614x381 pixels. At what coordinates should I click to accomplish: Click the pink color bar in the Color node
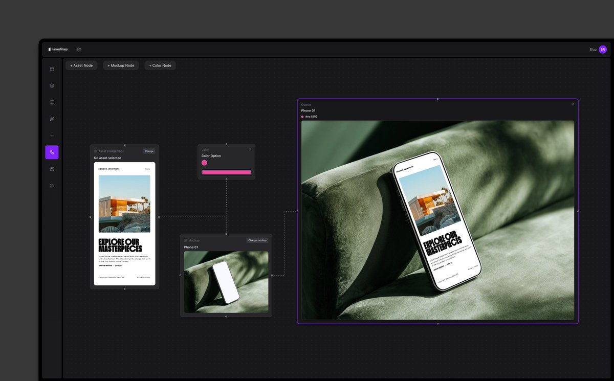point(226,172)
